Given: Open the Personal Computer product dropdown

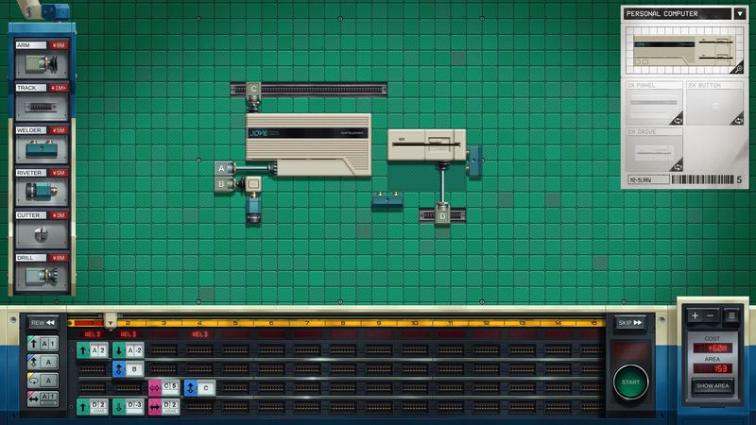Looking at the screenshot, I should click(739, 14).
